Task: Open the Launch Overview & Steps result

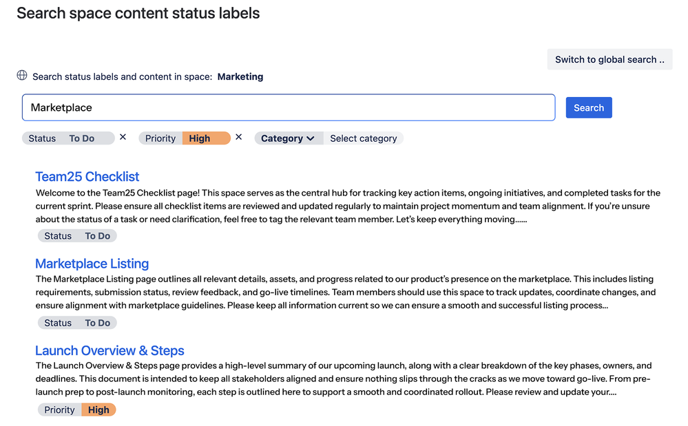Action: pos(110,350)
